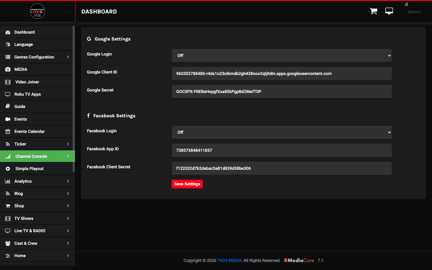This screenshot has width=432, height=270.
Task: Click the Facebook Settings heading text
Action: (x=114, y=116)
